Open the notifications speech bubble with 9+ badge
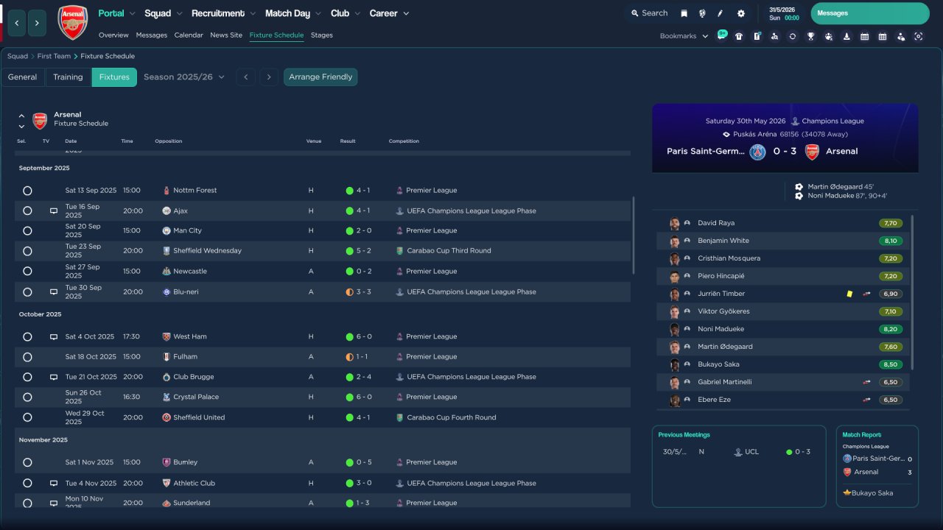The height and width of the screenshot is (530, 943). tap(721, 35)
